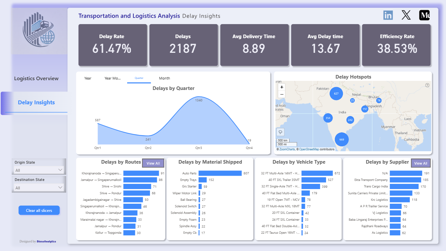The width and height of the screenshot is (446, 251).
Task: Open the OpenStreetMap attribution link
Action: (309, 149)
